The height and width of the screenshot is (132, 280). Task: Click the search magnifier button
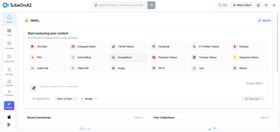(x=151, y=5)
